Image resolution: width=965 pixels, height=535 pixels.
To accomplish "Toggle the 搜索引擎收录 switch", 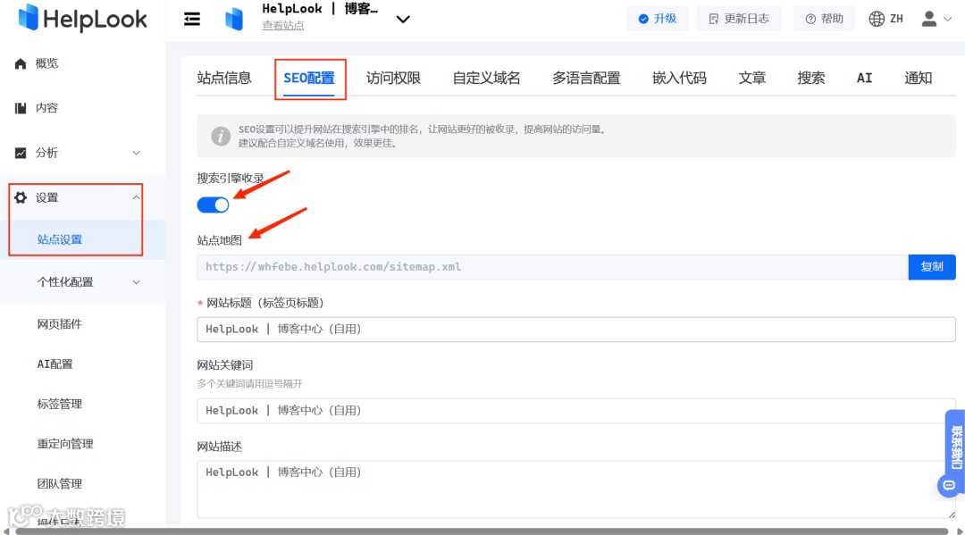I will tap(213, 205).
